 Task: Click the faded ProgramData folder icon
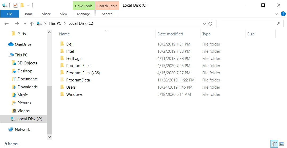tap(62, 80)
